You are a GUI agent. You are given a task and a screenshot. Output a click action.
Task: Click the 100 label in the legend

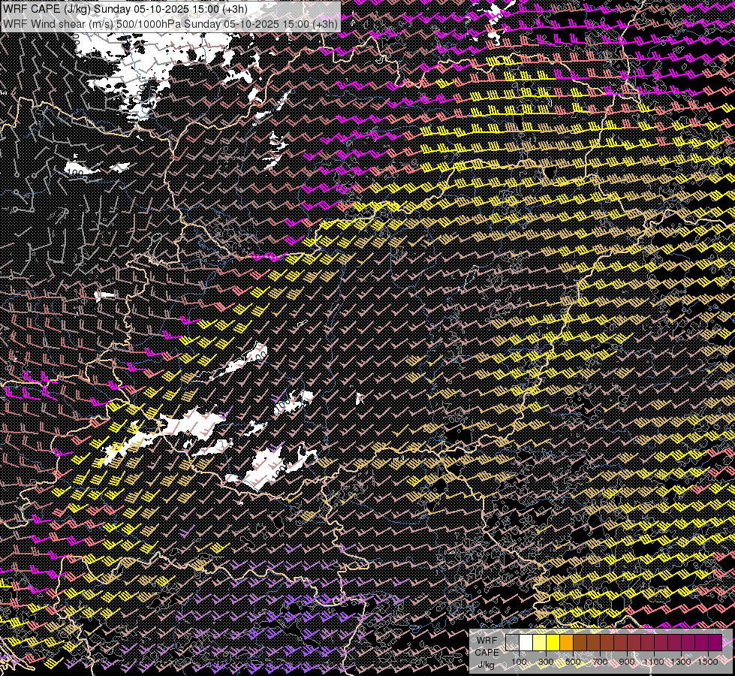coord(519,662)
